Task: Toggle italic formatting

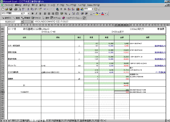Action: pyautogui.click(x=36, y=14)
